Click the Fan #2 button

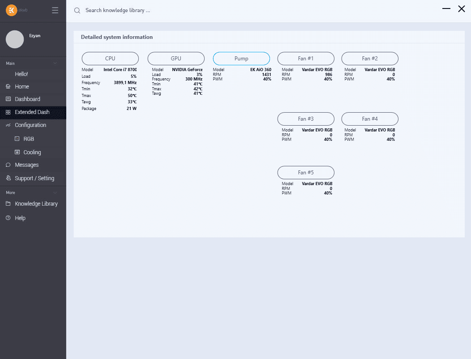point(370,59)
